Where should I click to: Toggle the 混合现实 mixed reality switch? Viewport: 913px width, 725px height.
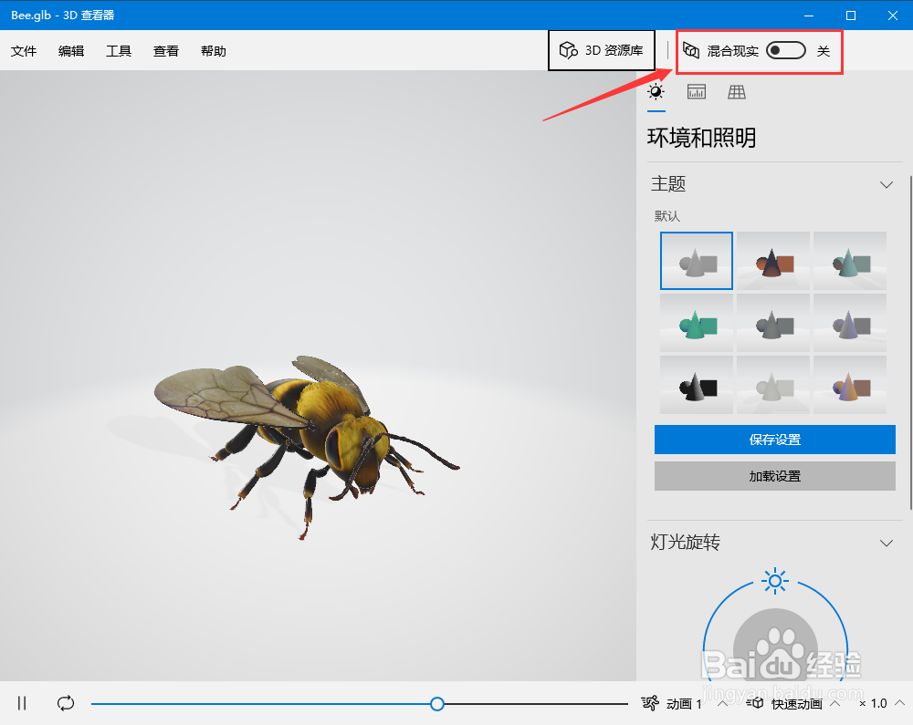[785, 50]
